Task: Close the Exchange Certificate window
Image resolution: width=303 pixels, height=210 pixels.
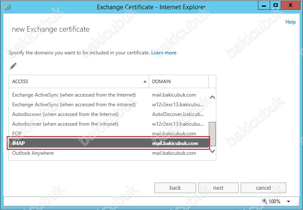Action: pos(290,5)
